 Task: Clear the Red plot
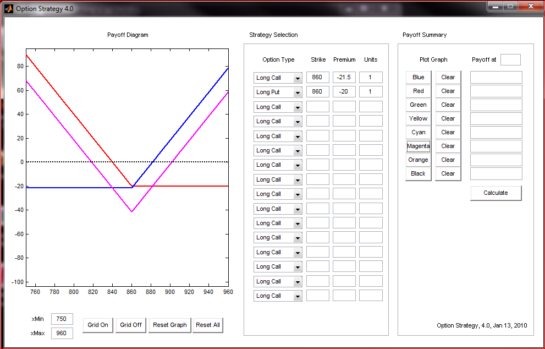click(x=448, y=91)
